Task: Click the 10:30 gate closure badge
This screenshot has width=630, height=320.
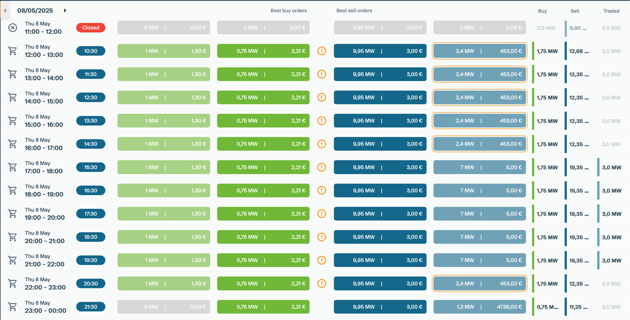Action: [x=90, y=51]
